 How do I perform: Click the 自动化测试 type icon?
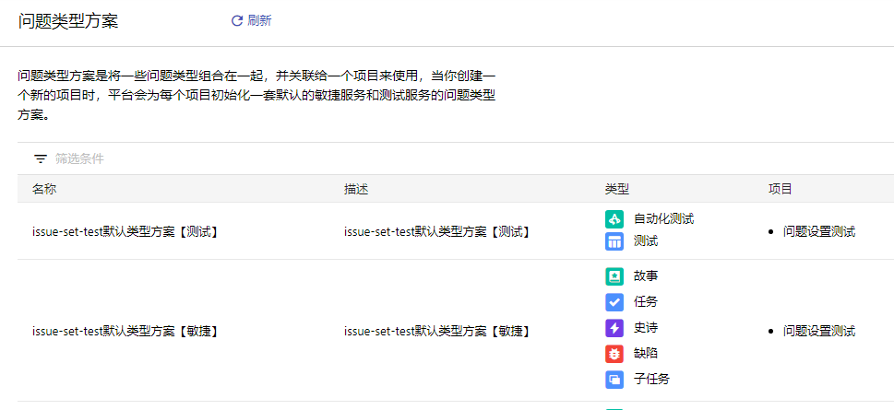pos(614,218)
